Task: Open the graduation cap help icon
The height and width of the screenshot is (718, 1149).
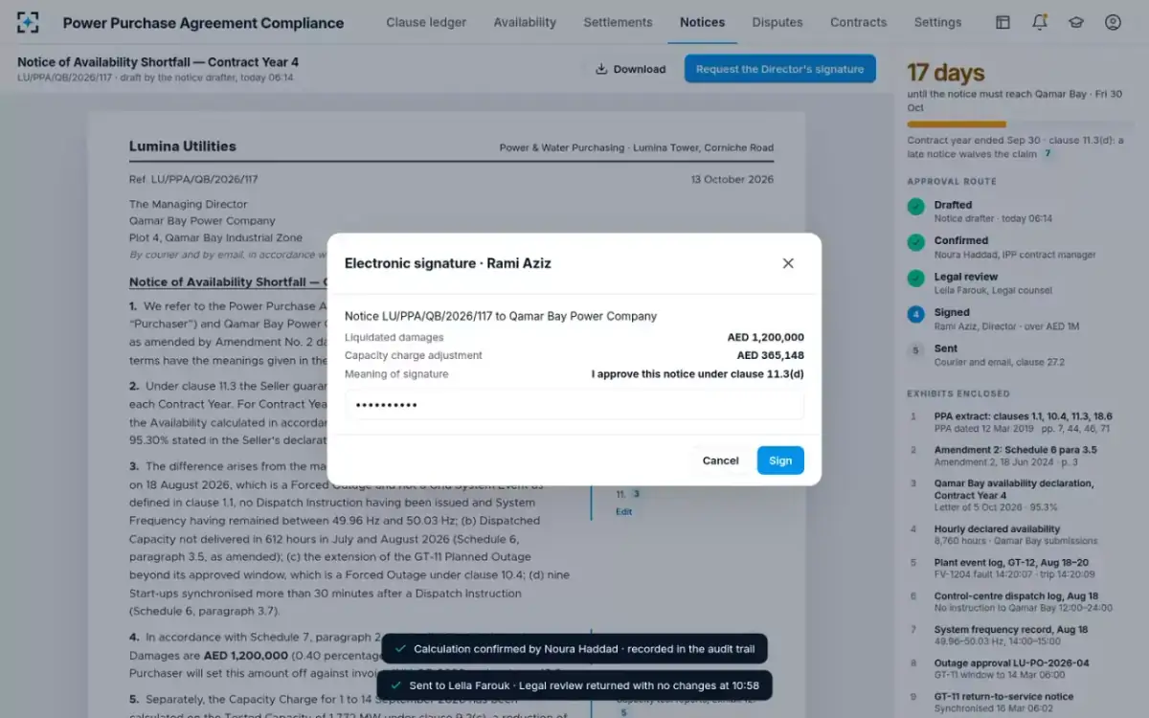Action: point(1075,22)
